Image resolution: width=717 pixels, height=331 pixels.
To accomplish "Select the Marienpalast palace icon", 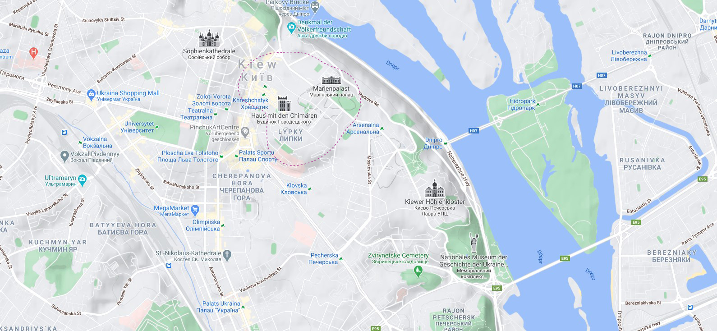I will coord(331,80).
